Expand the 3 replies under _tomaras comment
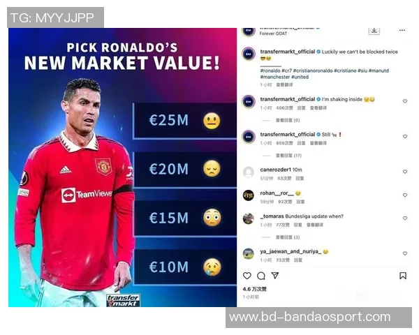 (x=288, y=237)
